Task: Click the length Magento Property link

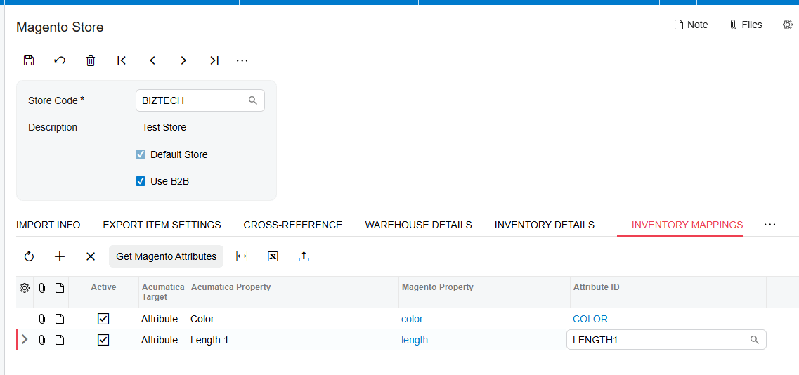Action: (415, 340)
